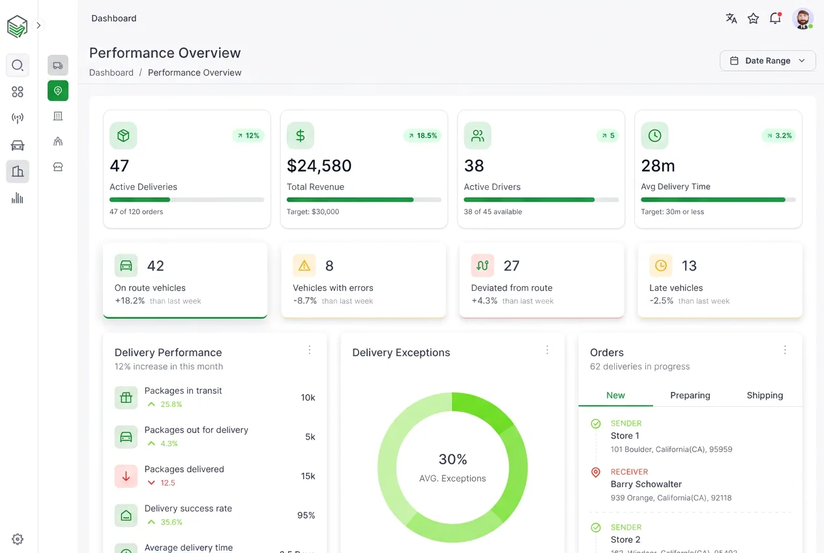Open the store icon in the secondary sidebar
This screenshot has width=824, height=553.
pyautogui.click(x=58, y=167)
